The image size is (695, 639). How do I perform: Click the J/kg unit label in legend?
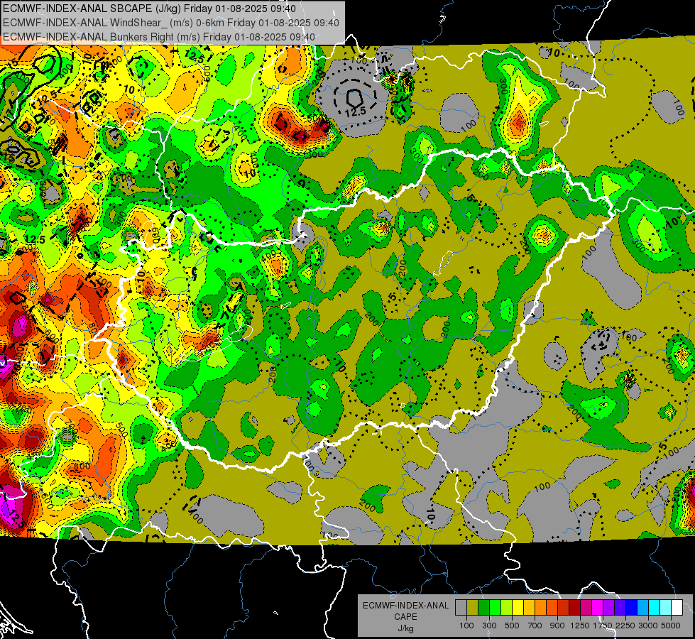(405, 628)
